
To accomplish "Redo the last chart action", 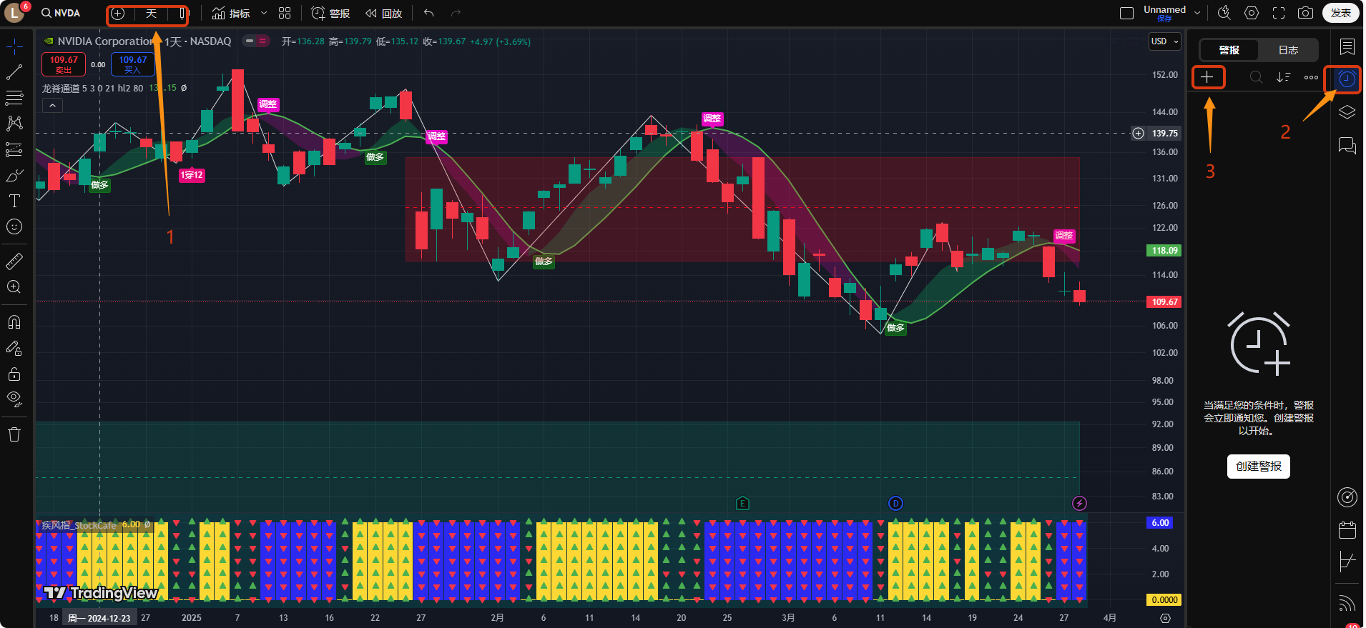I will 456,14.
